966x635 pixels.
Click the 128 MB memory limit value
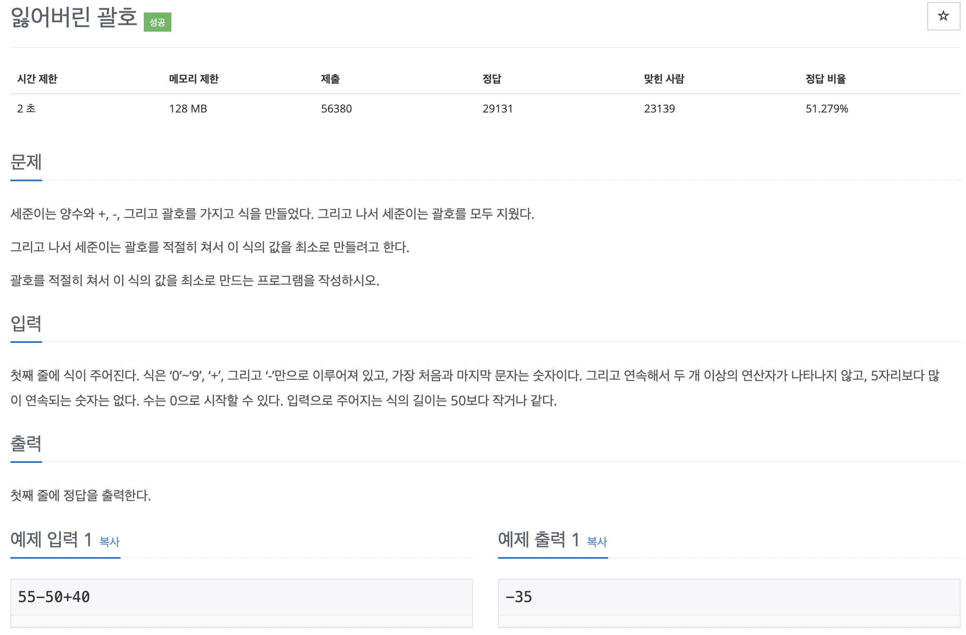click(x=188, y=109)
